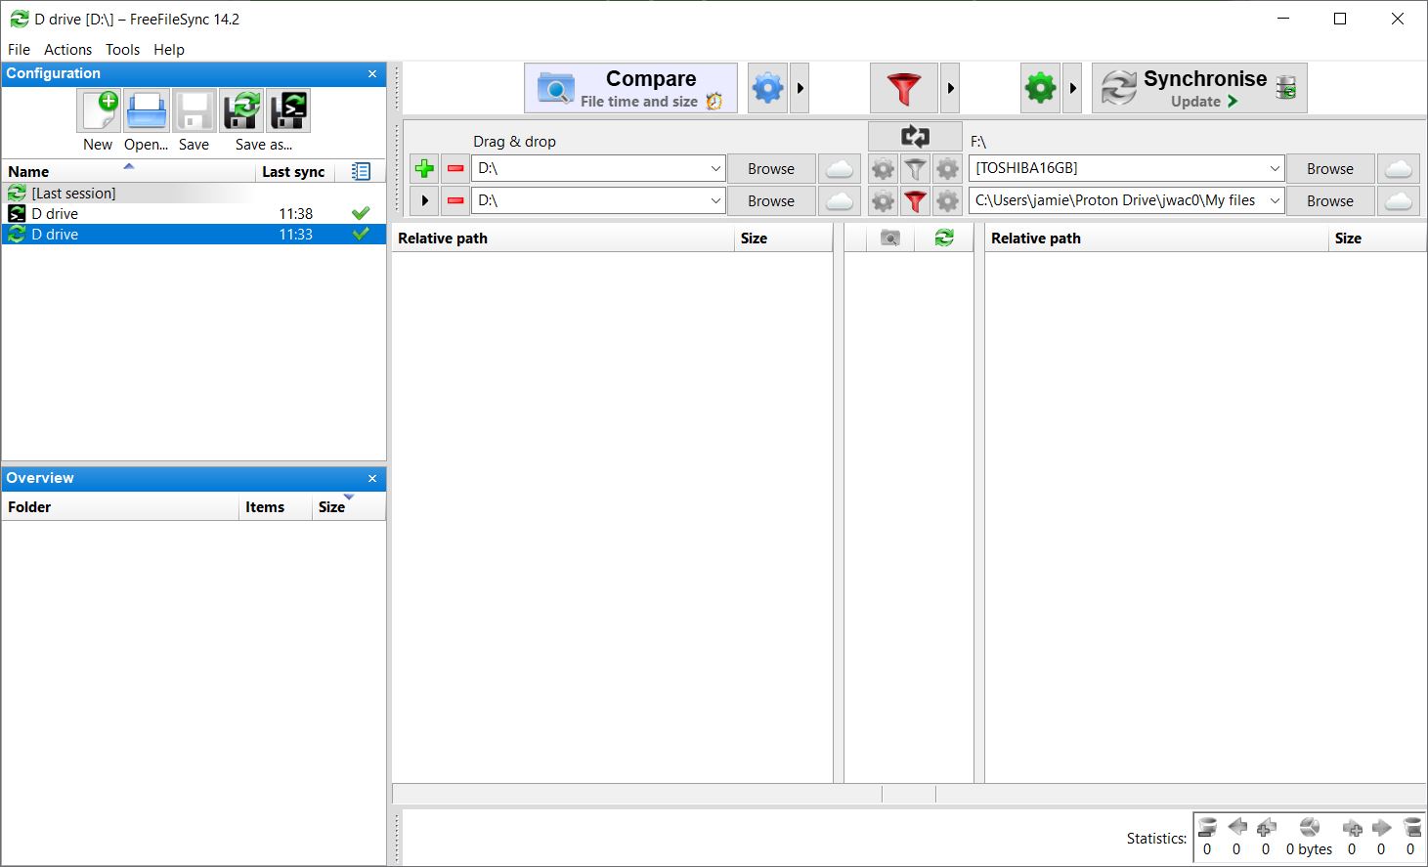Open the [TOSHIBA16GB] folder dropdown

click(x=1275, y=169)
